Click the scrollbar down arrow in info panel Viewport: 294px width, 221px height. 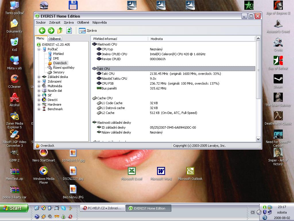pos(258,139)
